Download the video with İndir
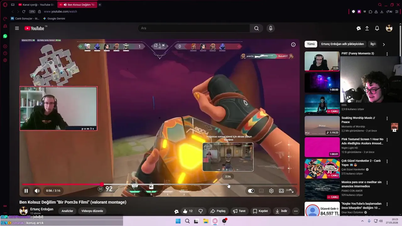This screenshot has height=226, width=402. pyautogui.click(x=281, y=211)
